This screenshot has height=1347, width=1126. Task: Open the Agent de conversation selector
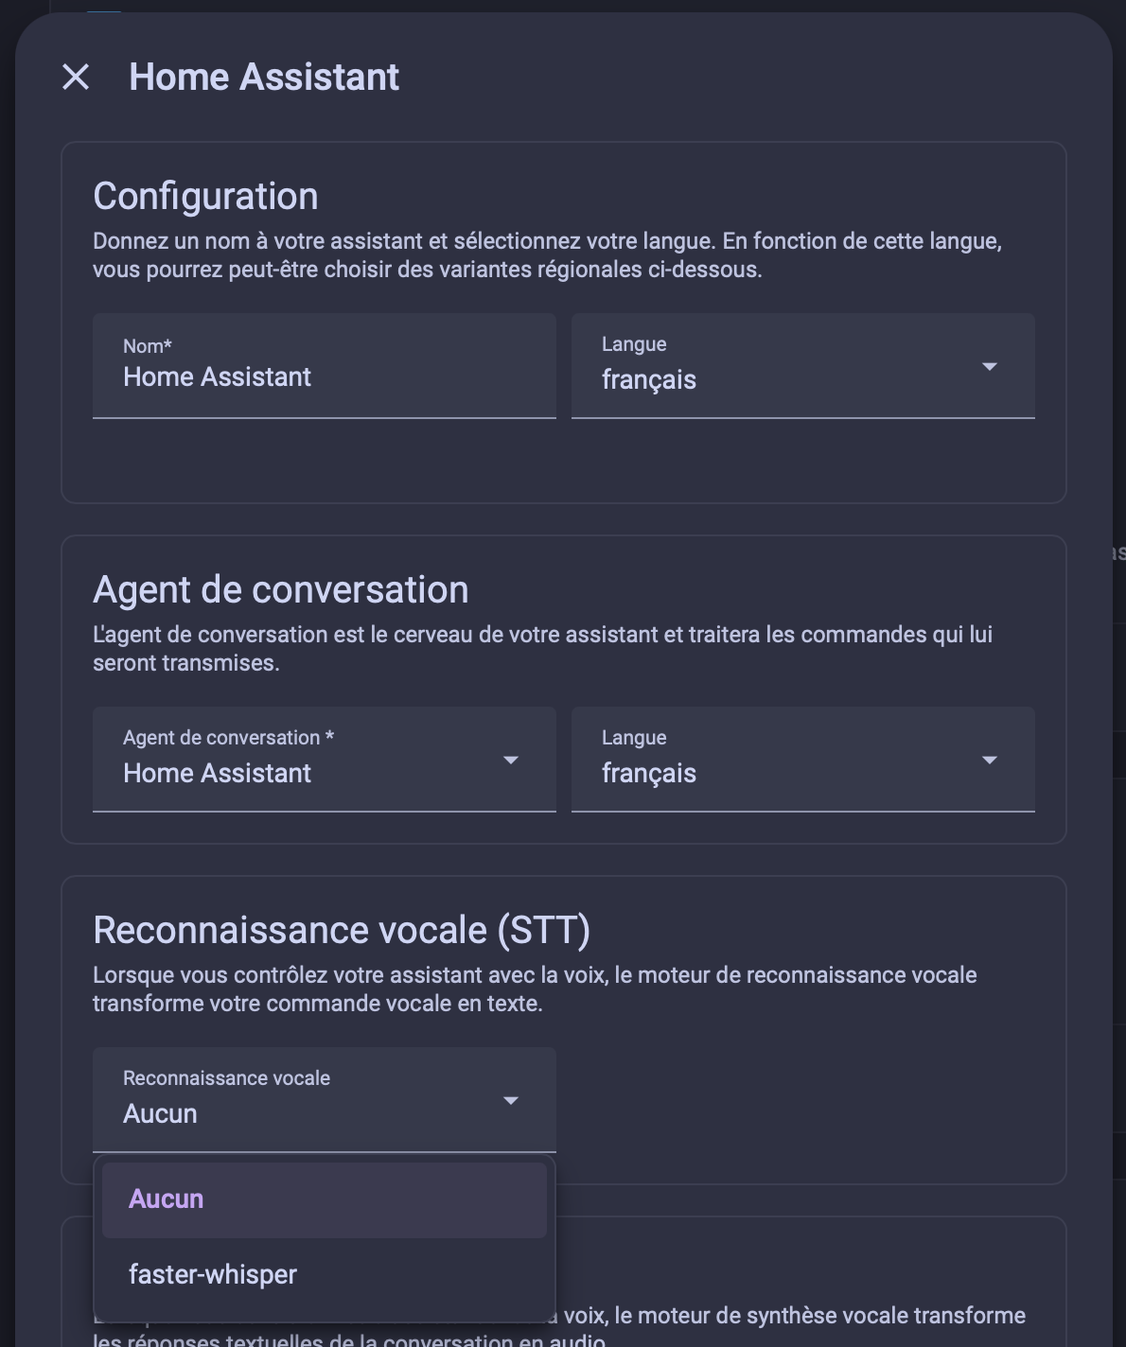(x=325, y=760)
